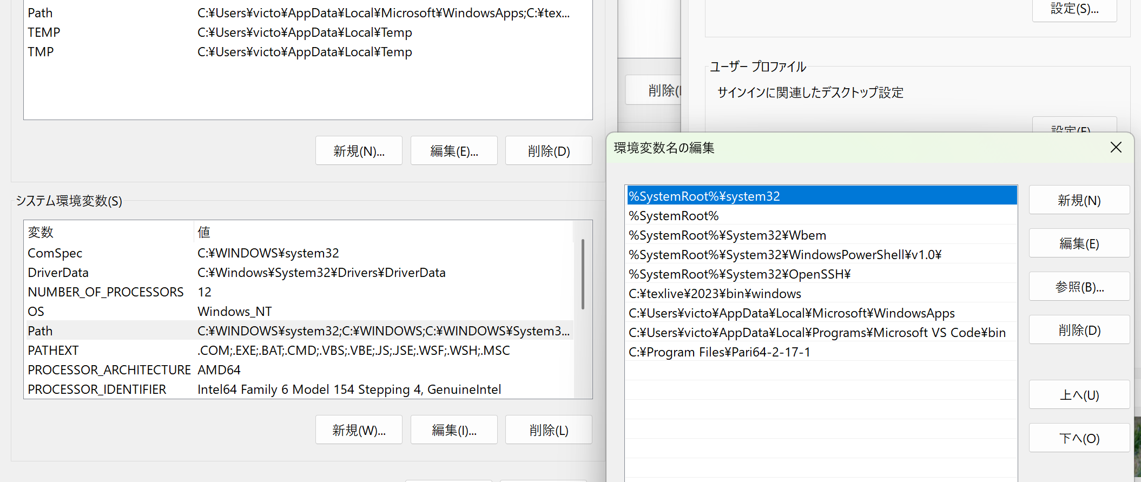
Task: Select the DriverData system variable row
Action: tap(299, 272)
